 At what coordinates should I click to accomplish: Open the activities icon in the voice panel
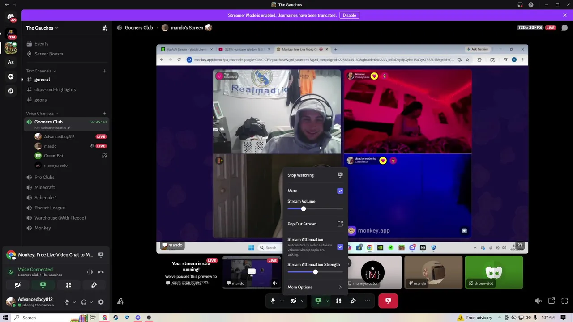point(68,285)
